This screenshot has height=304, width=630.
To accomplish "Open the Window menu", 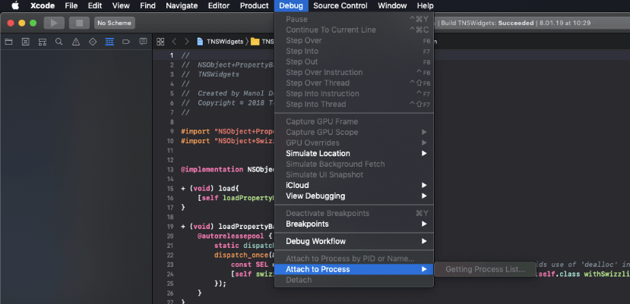I will 392,5.
